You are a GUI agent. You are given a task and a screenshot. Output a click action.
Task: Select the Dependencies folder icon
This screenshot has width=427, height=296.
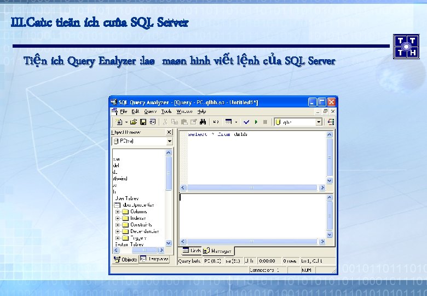pos(125,231)
